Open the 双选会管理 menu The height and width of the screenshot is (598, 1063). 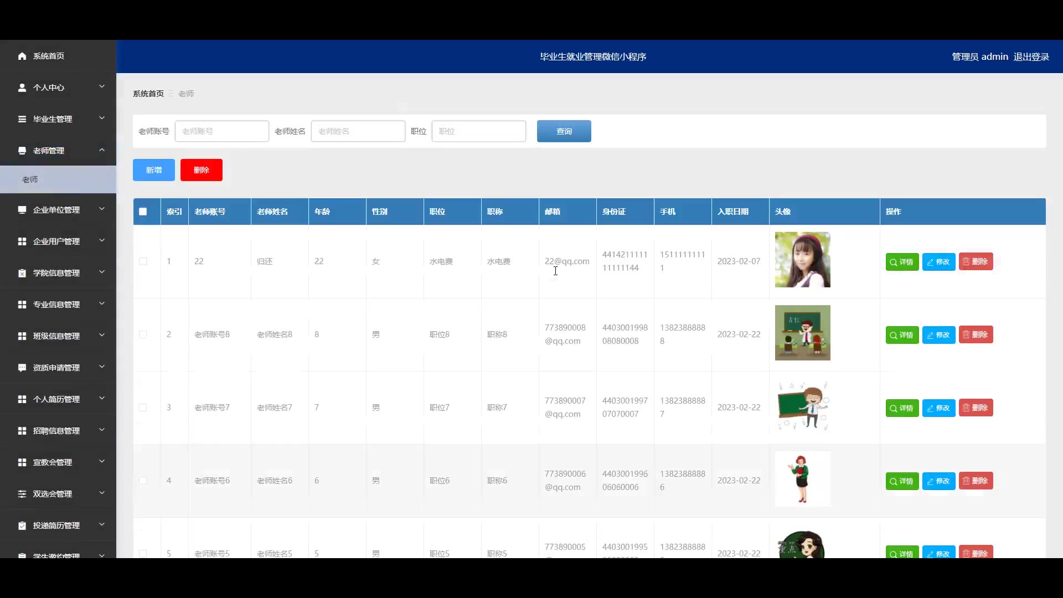tap(58, 494)
